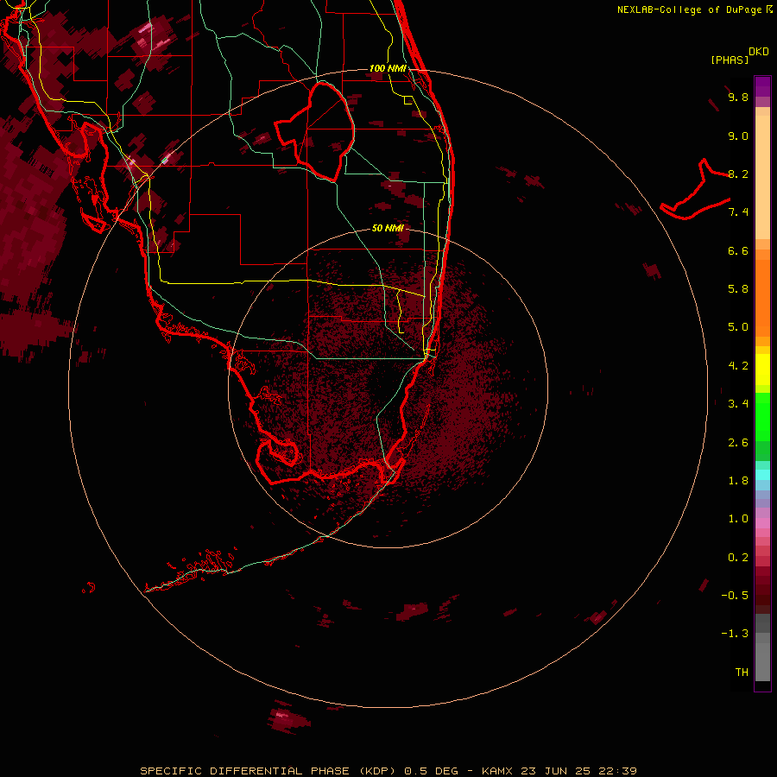The image size is (777, 777).
Task: Click the radar echo blob below 100 NMI ring
Action: tap(289, 717)
